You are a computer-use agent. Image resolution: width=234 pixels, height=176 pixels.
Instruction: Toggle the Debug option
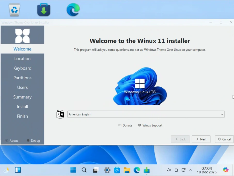pos(33,140)
